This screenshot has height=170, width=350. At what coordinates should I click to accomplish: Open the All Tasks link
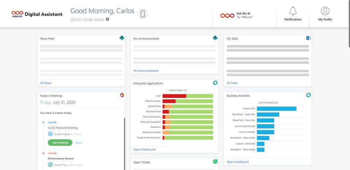(232, 83)
